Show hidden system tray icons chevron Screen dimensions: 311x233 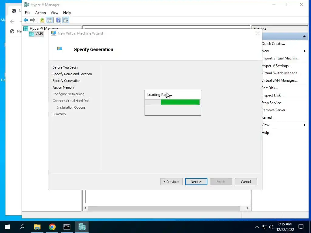click(x=257, y=227)
